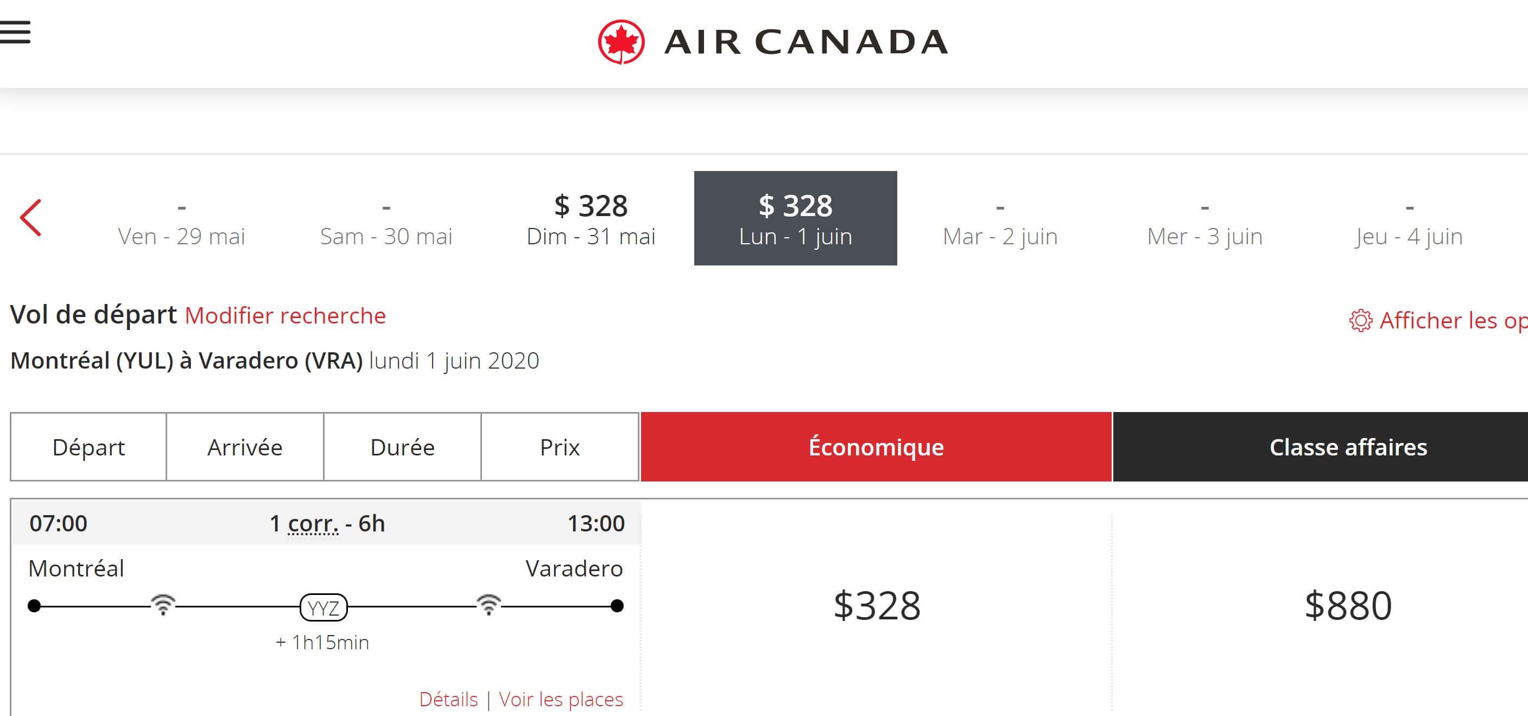Open the hamburger menu icon
Image resolution: width=1528 pixels, height=716 pixels.
tap(15, 32)
